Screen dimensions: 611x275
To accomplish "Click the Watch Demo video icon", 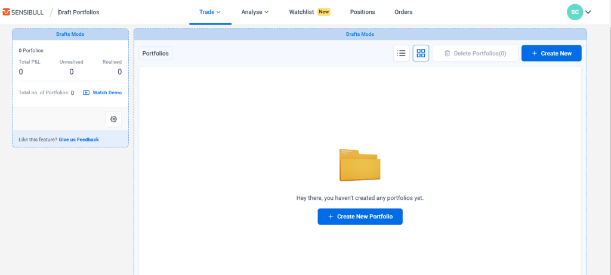I will point(86,92).
